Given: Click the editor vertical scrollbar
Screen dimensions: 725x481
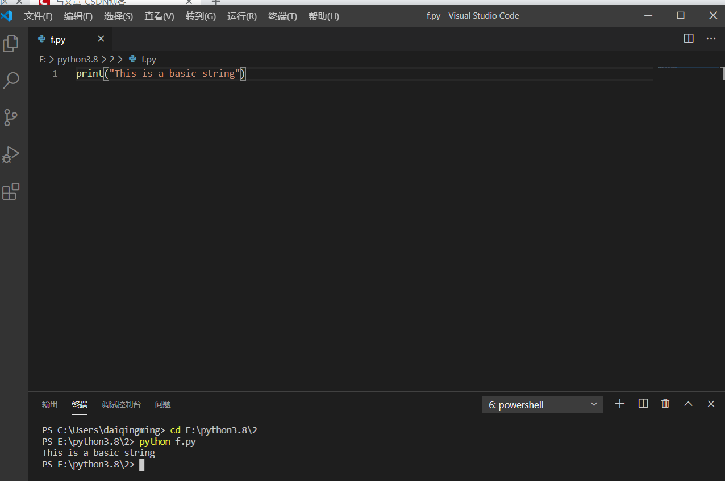Looking at the screenshot, I should click(x=723, y=74).
